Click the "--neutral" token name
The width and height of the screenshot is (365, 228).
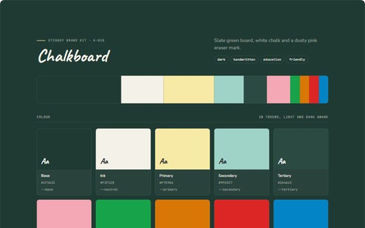[109, 190]
